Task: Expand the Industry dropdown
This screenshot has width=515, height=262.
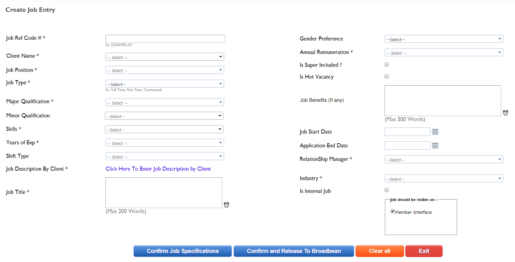Action: point(444,179)
